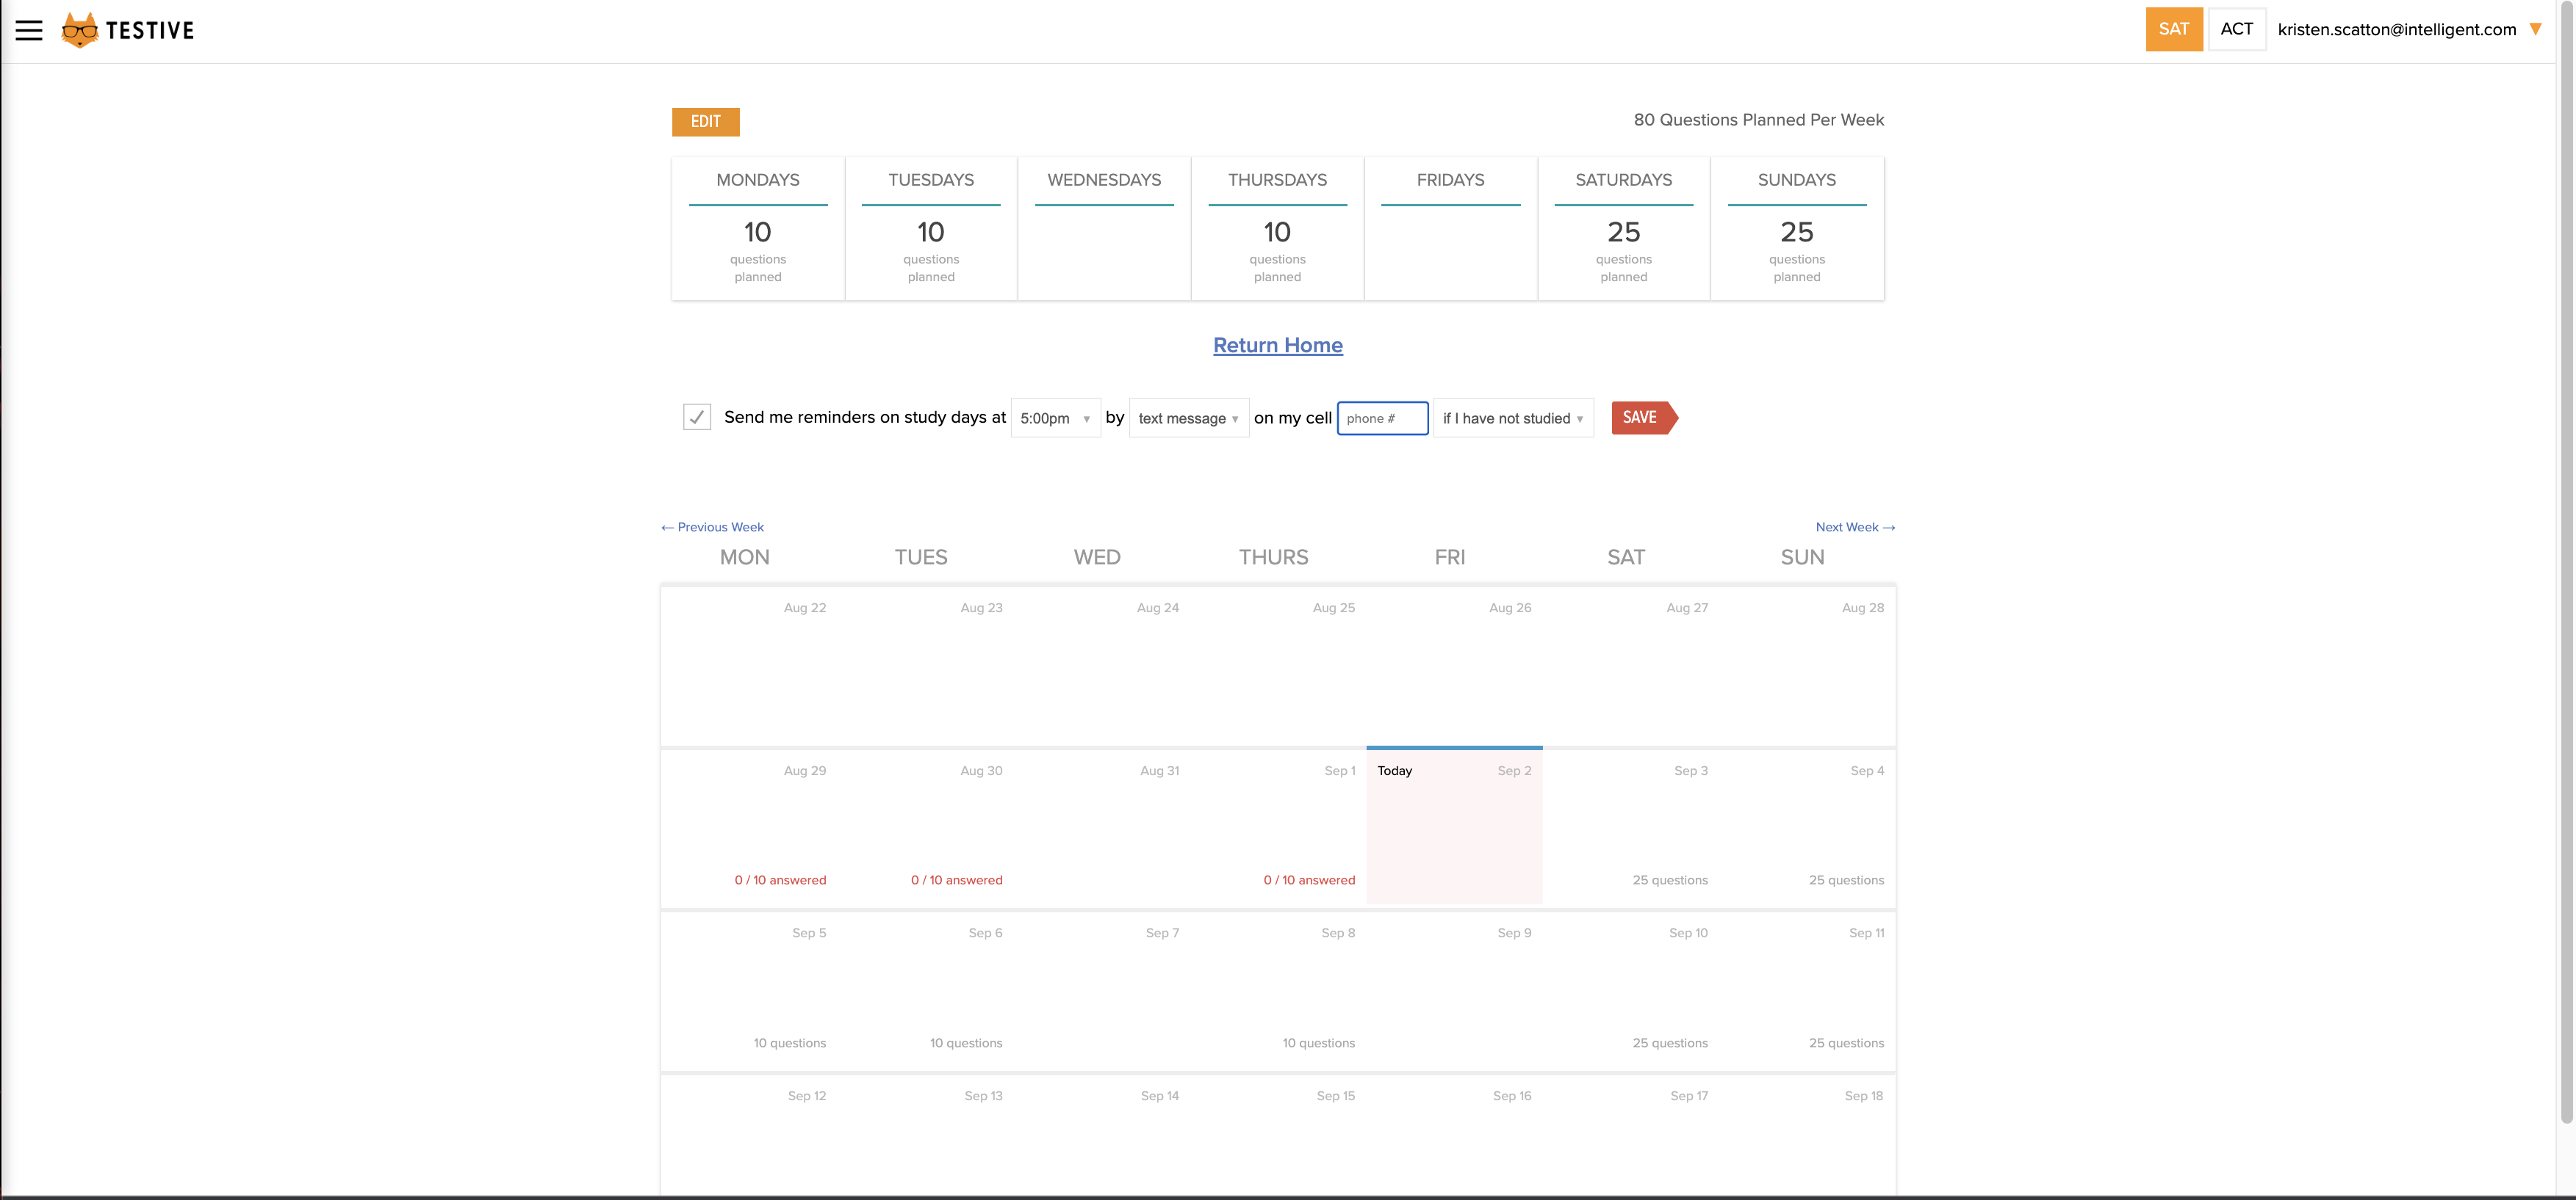
Task: Go to Previous Week
Action: pos(712,526)
